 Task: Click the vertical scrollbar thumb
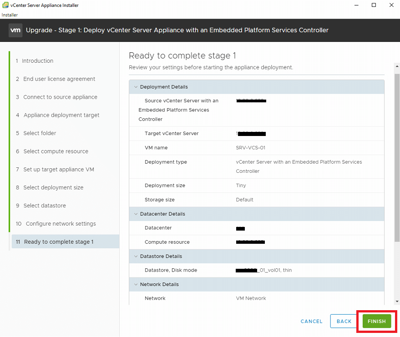coord(397,158)
